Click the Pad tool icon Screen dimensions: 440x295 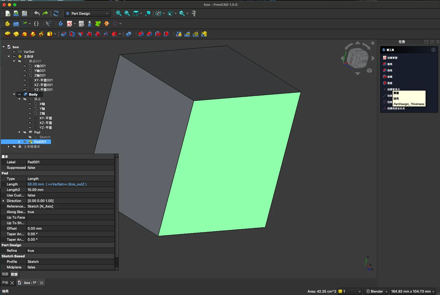pos(7,34)
